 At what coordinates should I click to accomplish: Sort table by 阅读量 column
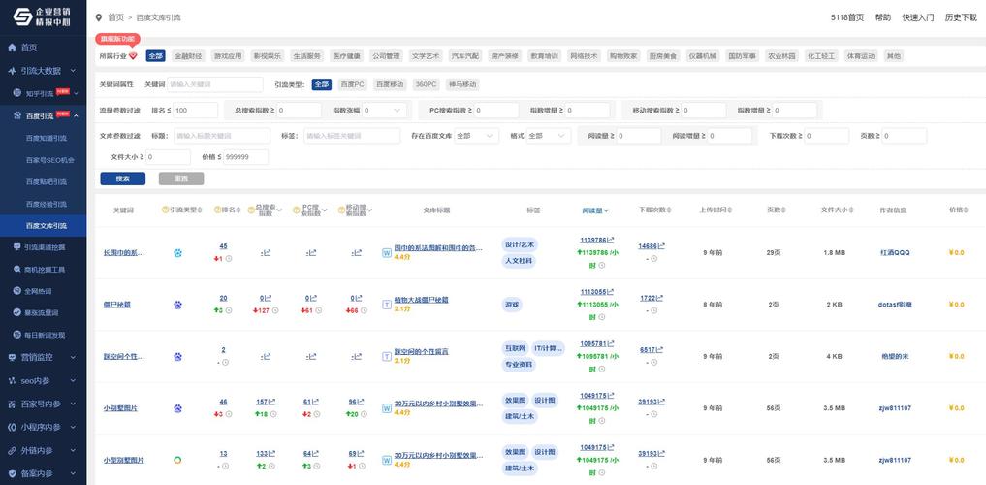pos(595,210)
